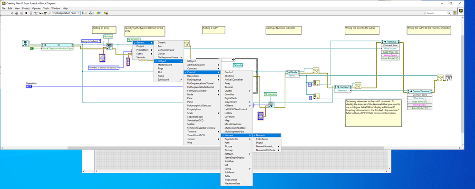Choose Wire in the GObject submenu
Viewport: 475px width, 189px height.
tap(202, 142)
